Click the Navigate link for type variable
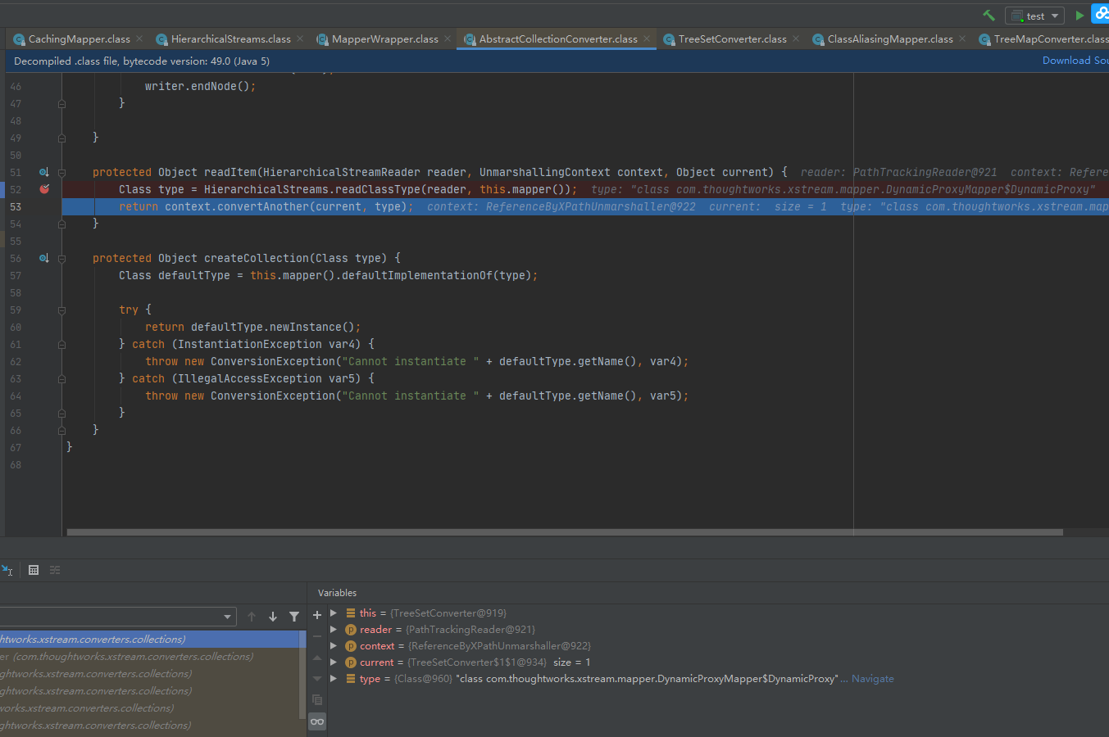The image size is (1109, 737). pos(872,679)
